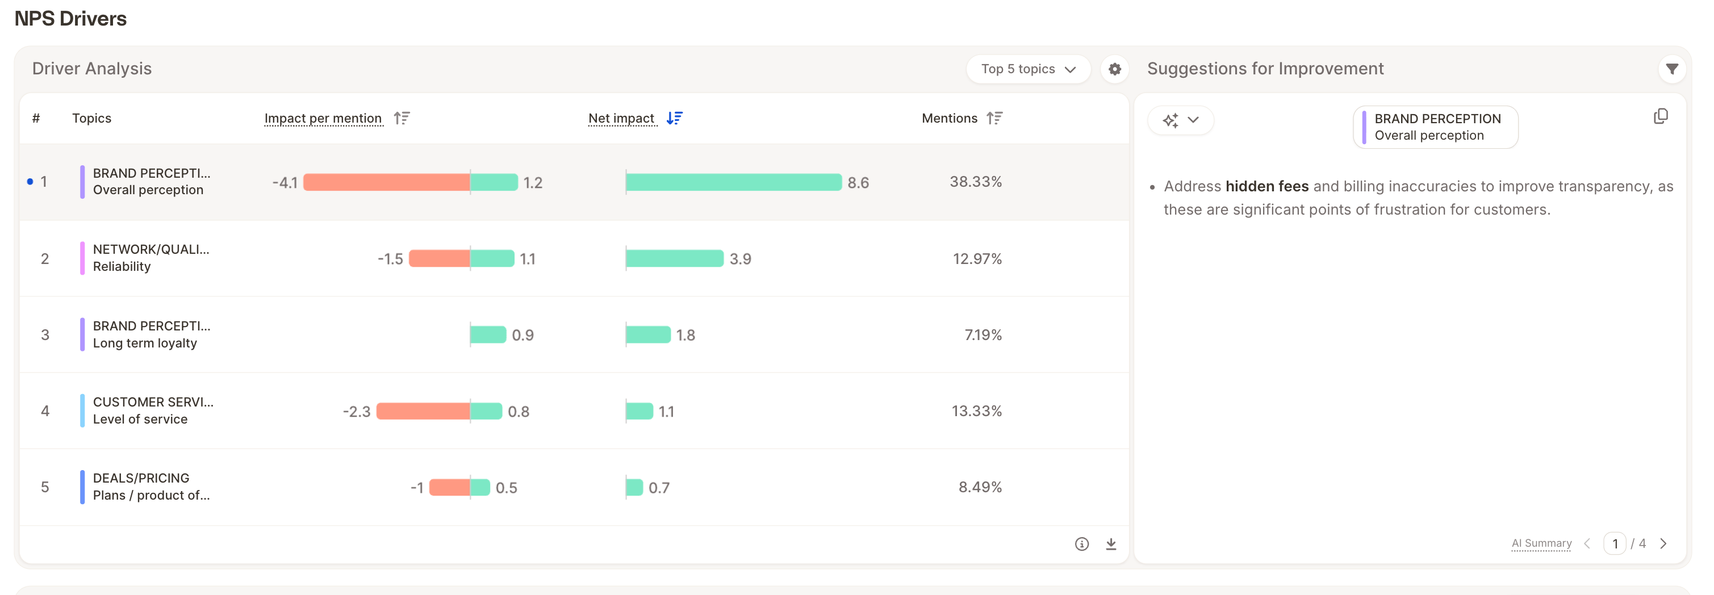Download driver analysis table
Image resolution: width=1714 pixels, height=595 pixels.
point(1110,544)
